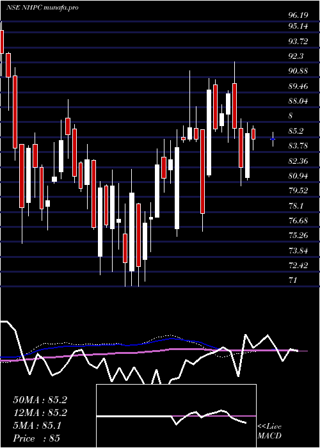Click the 90.88 price axis label

tap(298, 71)
